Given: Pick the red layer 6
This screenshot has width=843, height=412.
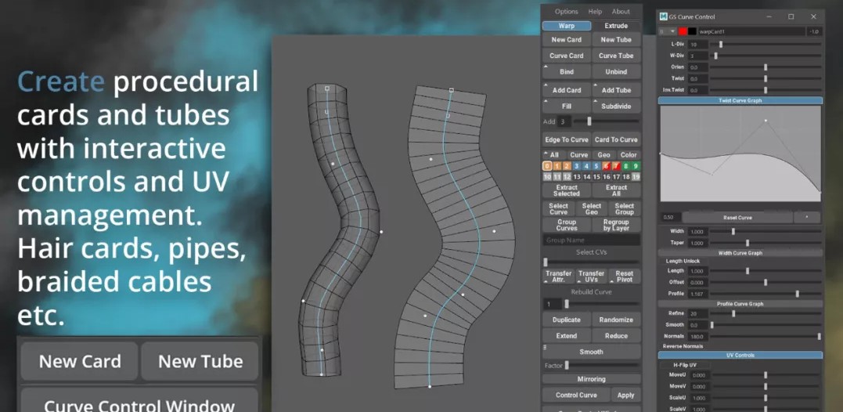Looking at the screenshot, I should [x=606, y=166].
